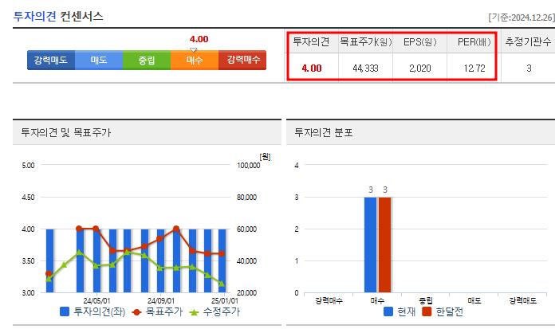Click the 투자의견 컨센서스 heading
This screenshot has width=559, height=329.
tap(58, 17)
